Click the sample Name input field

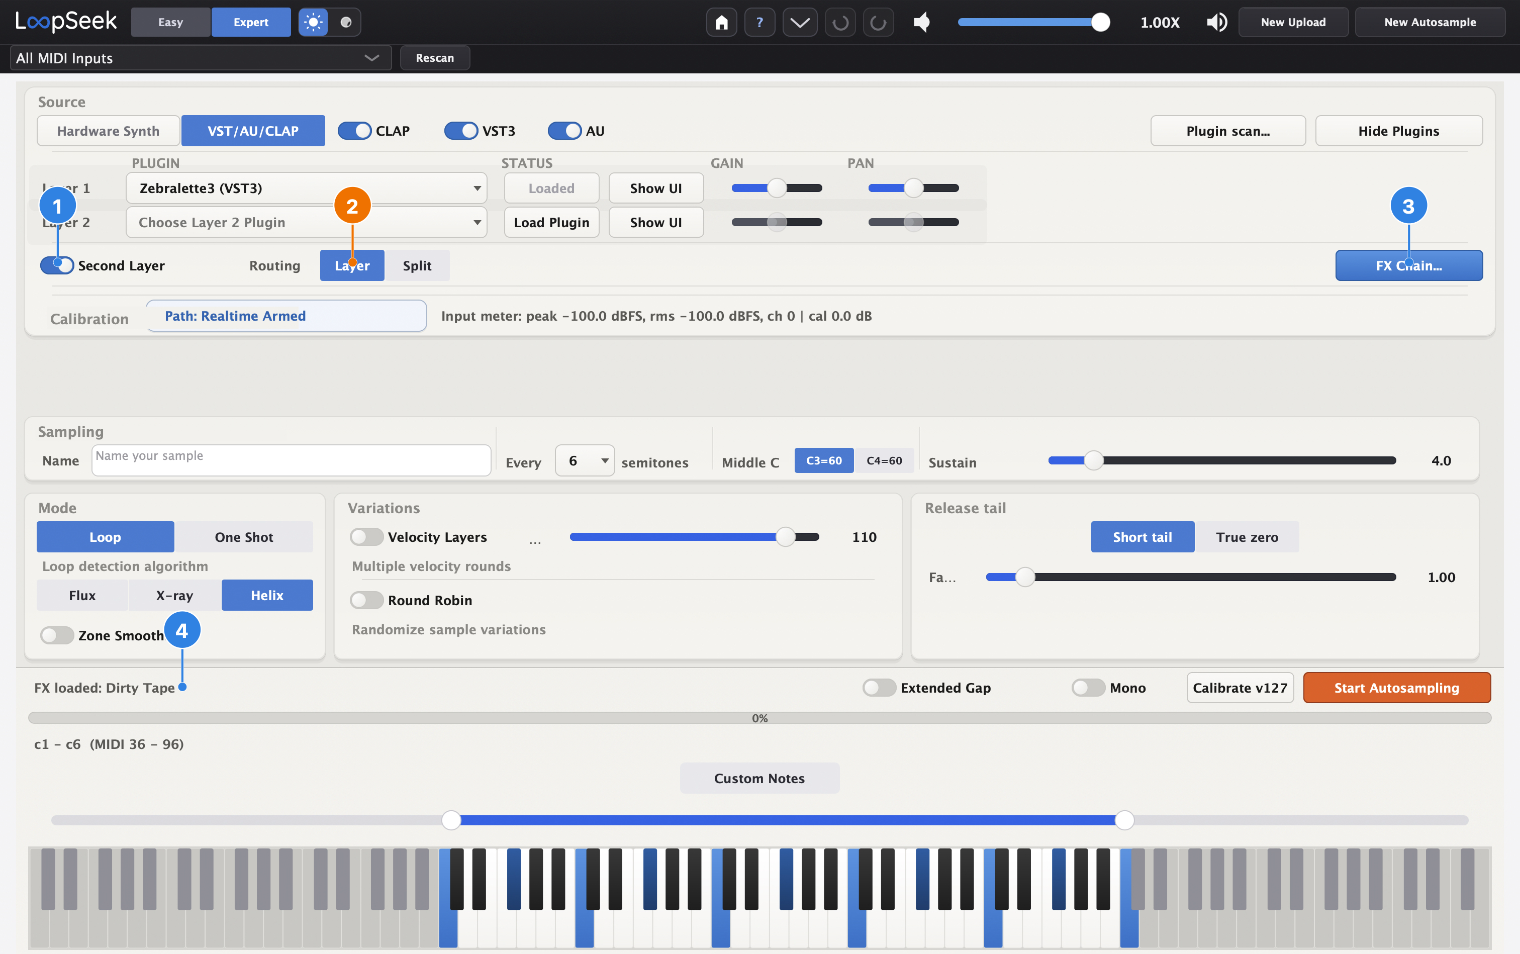click(291, 460)
